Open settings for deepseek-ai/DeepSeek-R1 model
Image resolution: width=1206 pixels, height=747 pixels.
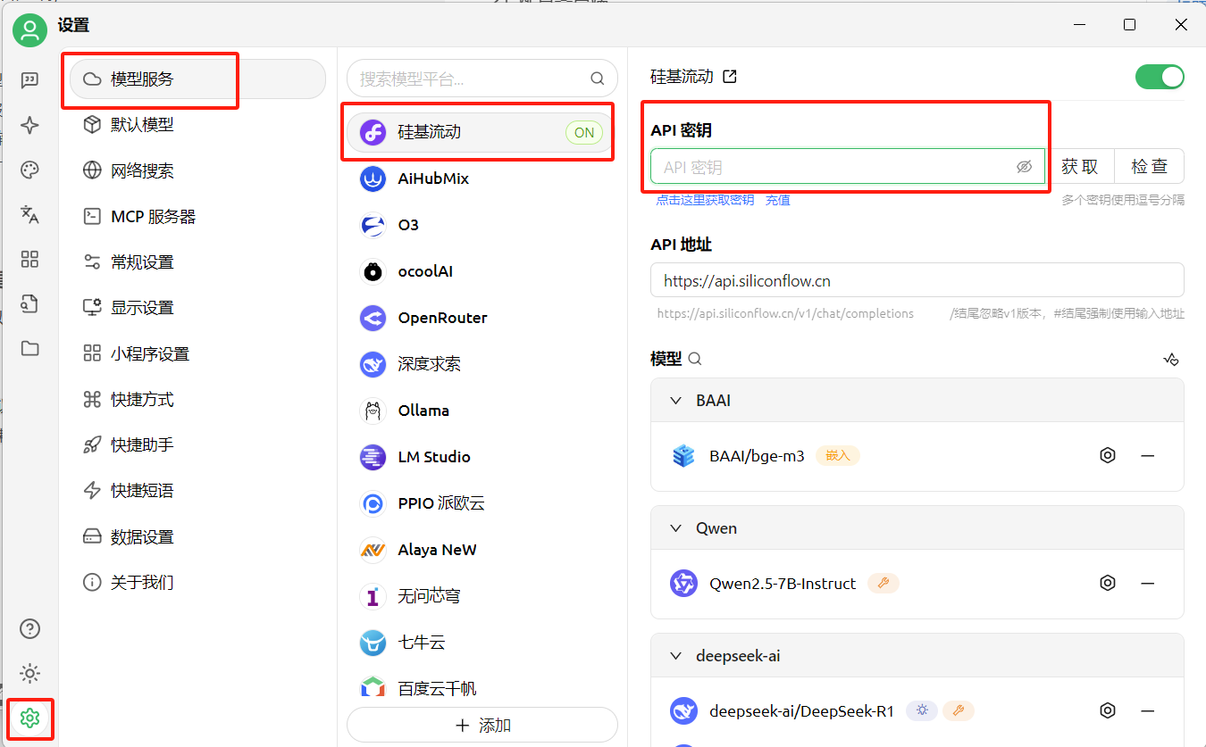1108,710
